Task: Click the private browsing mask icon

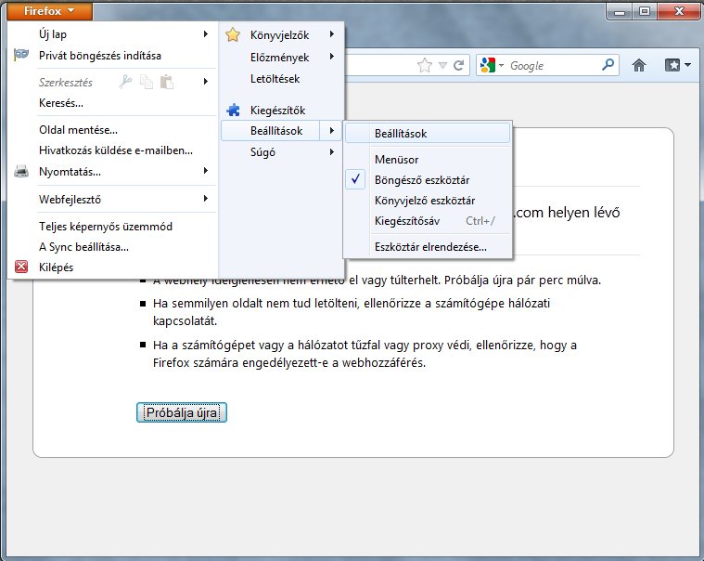Action: [x=21, y=55]
